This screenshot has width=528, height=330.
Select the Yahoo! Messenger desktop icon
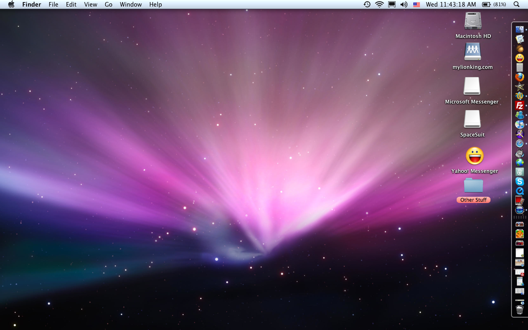tap(474, 156)
